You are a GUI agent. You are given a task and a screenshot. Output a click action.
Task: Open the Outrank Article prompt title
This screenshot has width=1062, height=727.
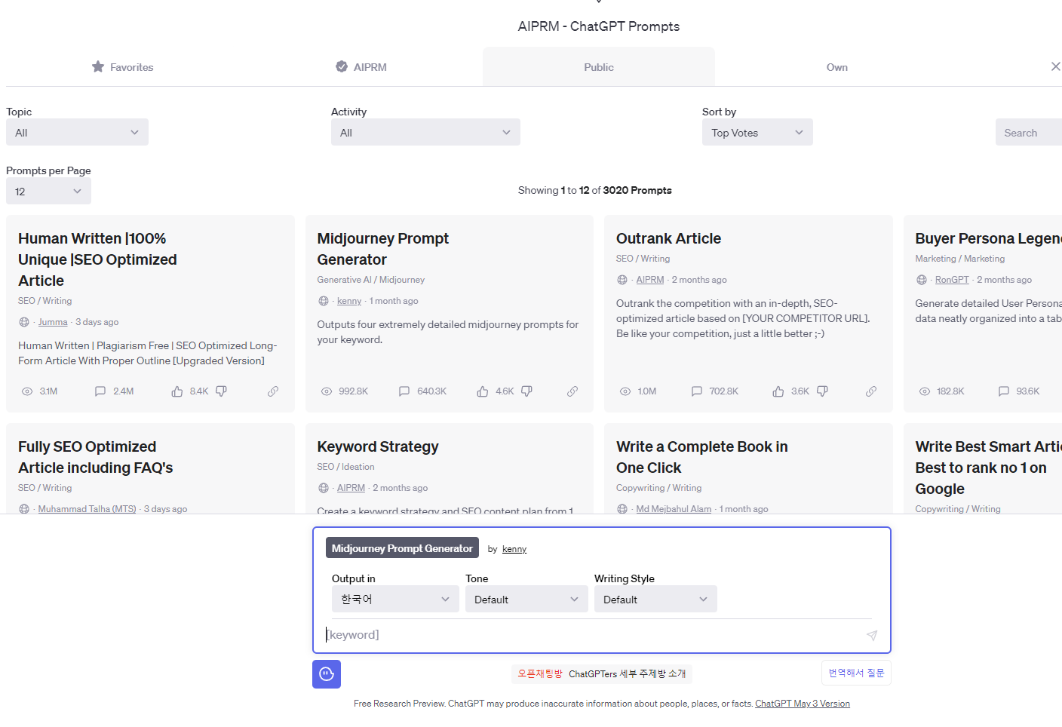pos(668,238)
